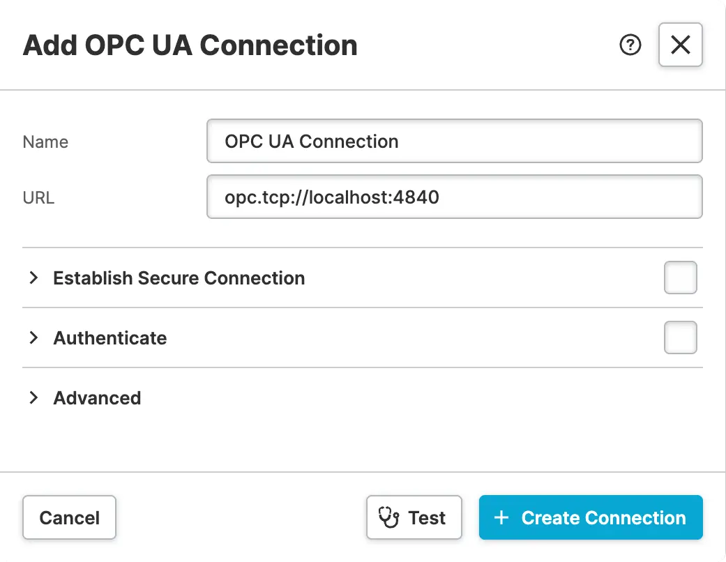Close the Add OPC UA Connection dialog

tap(680, 45)
